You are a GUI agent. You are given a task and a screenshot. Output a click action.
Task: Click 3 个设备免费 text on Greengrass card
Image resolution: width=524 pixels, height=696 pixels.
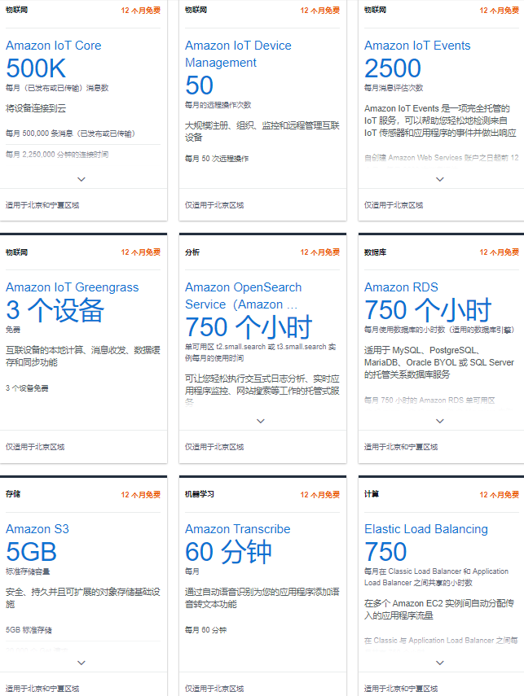coord(27,388)
